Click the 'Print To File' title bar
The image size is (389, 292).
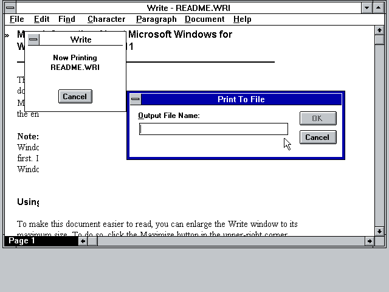point(241,99)
